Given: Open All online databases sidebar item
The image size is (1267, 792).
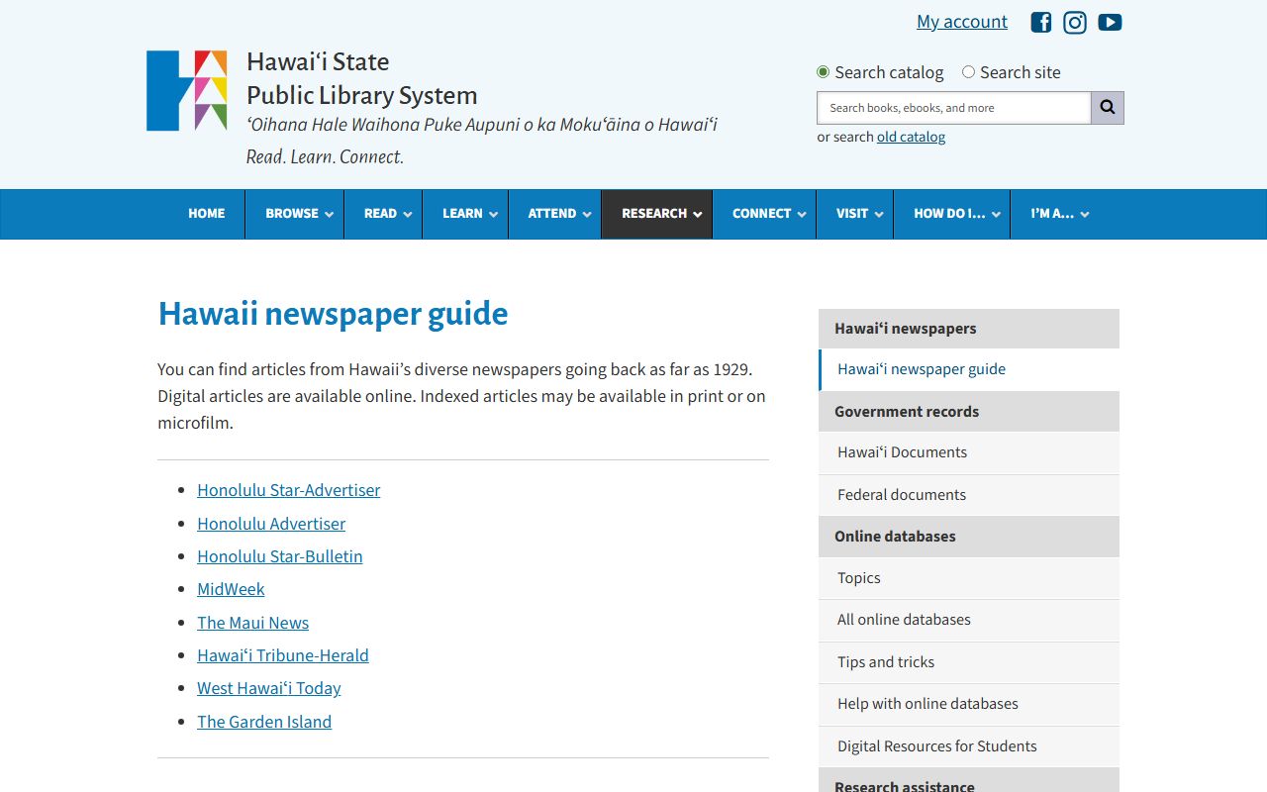Looking at the screenshot, I should [969, 620].
